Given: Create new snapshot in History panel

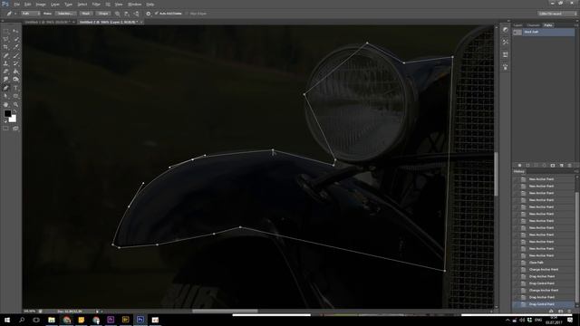Looking at the screenshot, I should coord(561,312).
